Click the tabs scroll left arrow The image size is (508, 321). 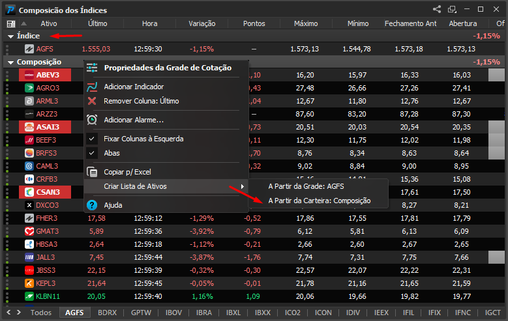[x=8, y=313]
